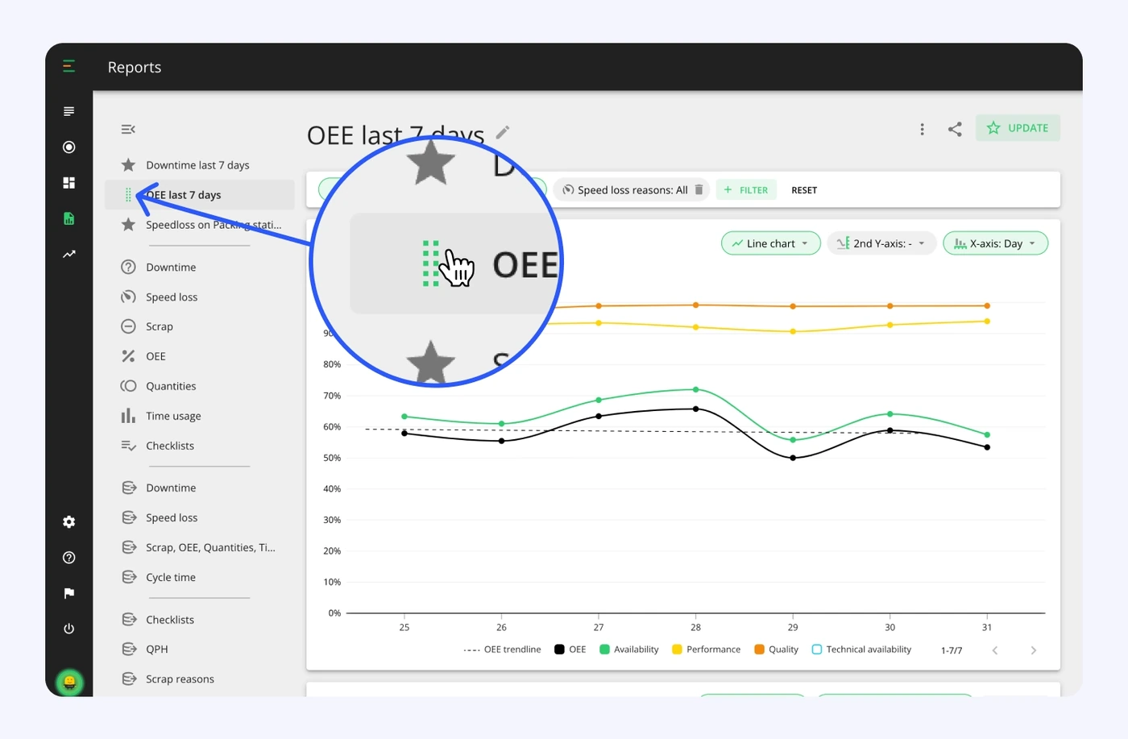Open the Line chart dropdown
Screen dimensions: 1128x739
771,243
